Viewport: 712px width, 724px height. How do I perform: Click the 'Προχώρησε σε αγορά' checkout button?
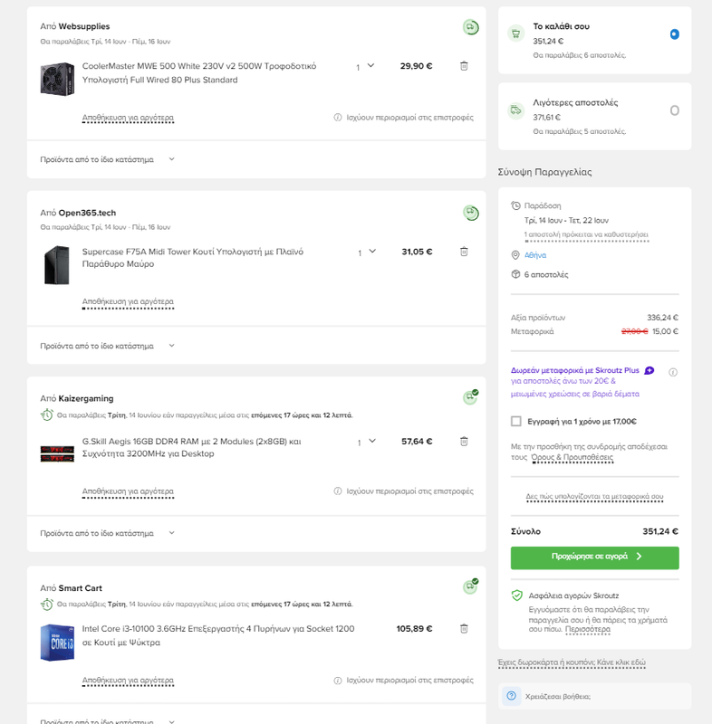594,557
